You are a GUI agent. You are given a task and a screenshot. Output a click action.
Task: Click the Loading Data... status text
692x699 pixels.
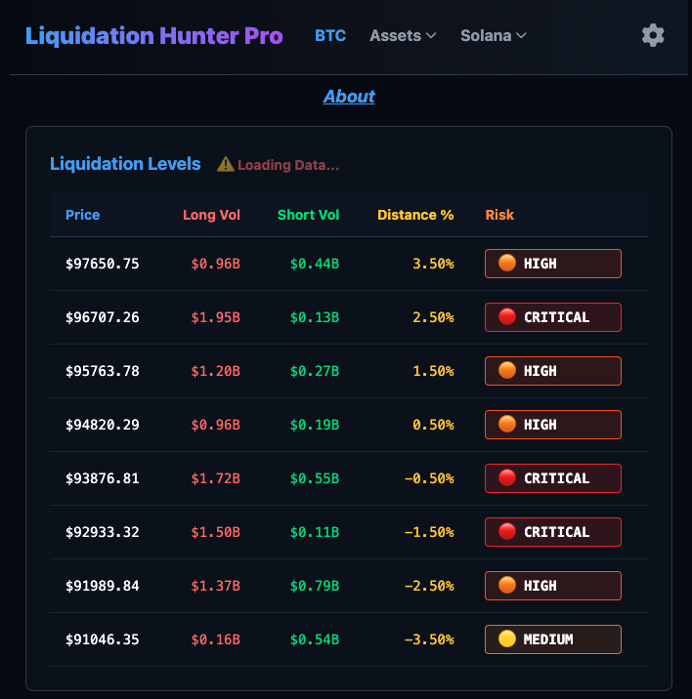coord(288,165)
